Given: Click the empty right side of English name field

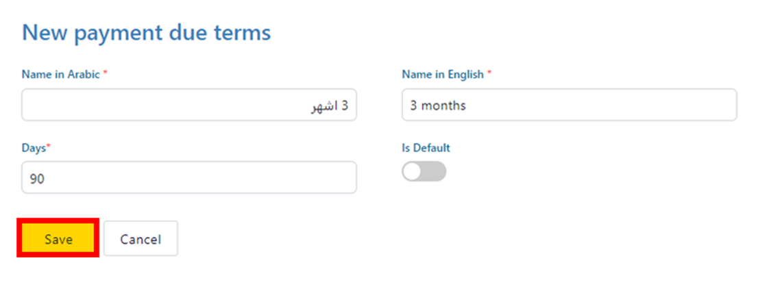Looking at the screenshot, I should click(x=651, y=106).
